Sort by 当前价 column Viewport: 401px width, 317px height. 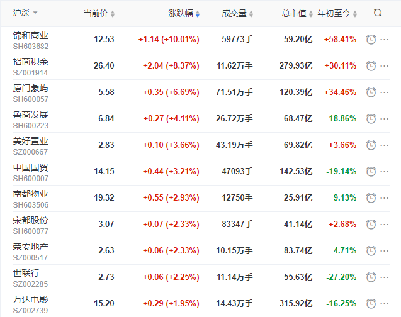99,13
